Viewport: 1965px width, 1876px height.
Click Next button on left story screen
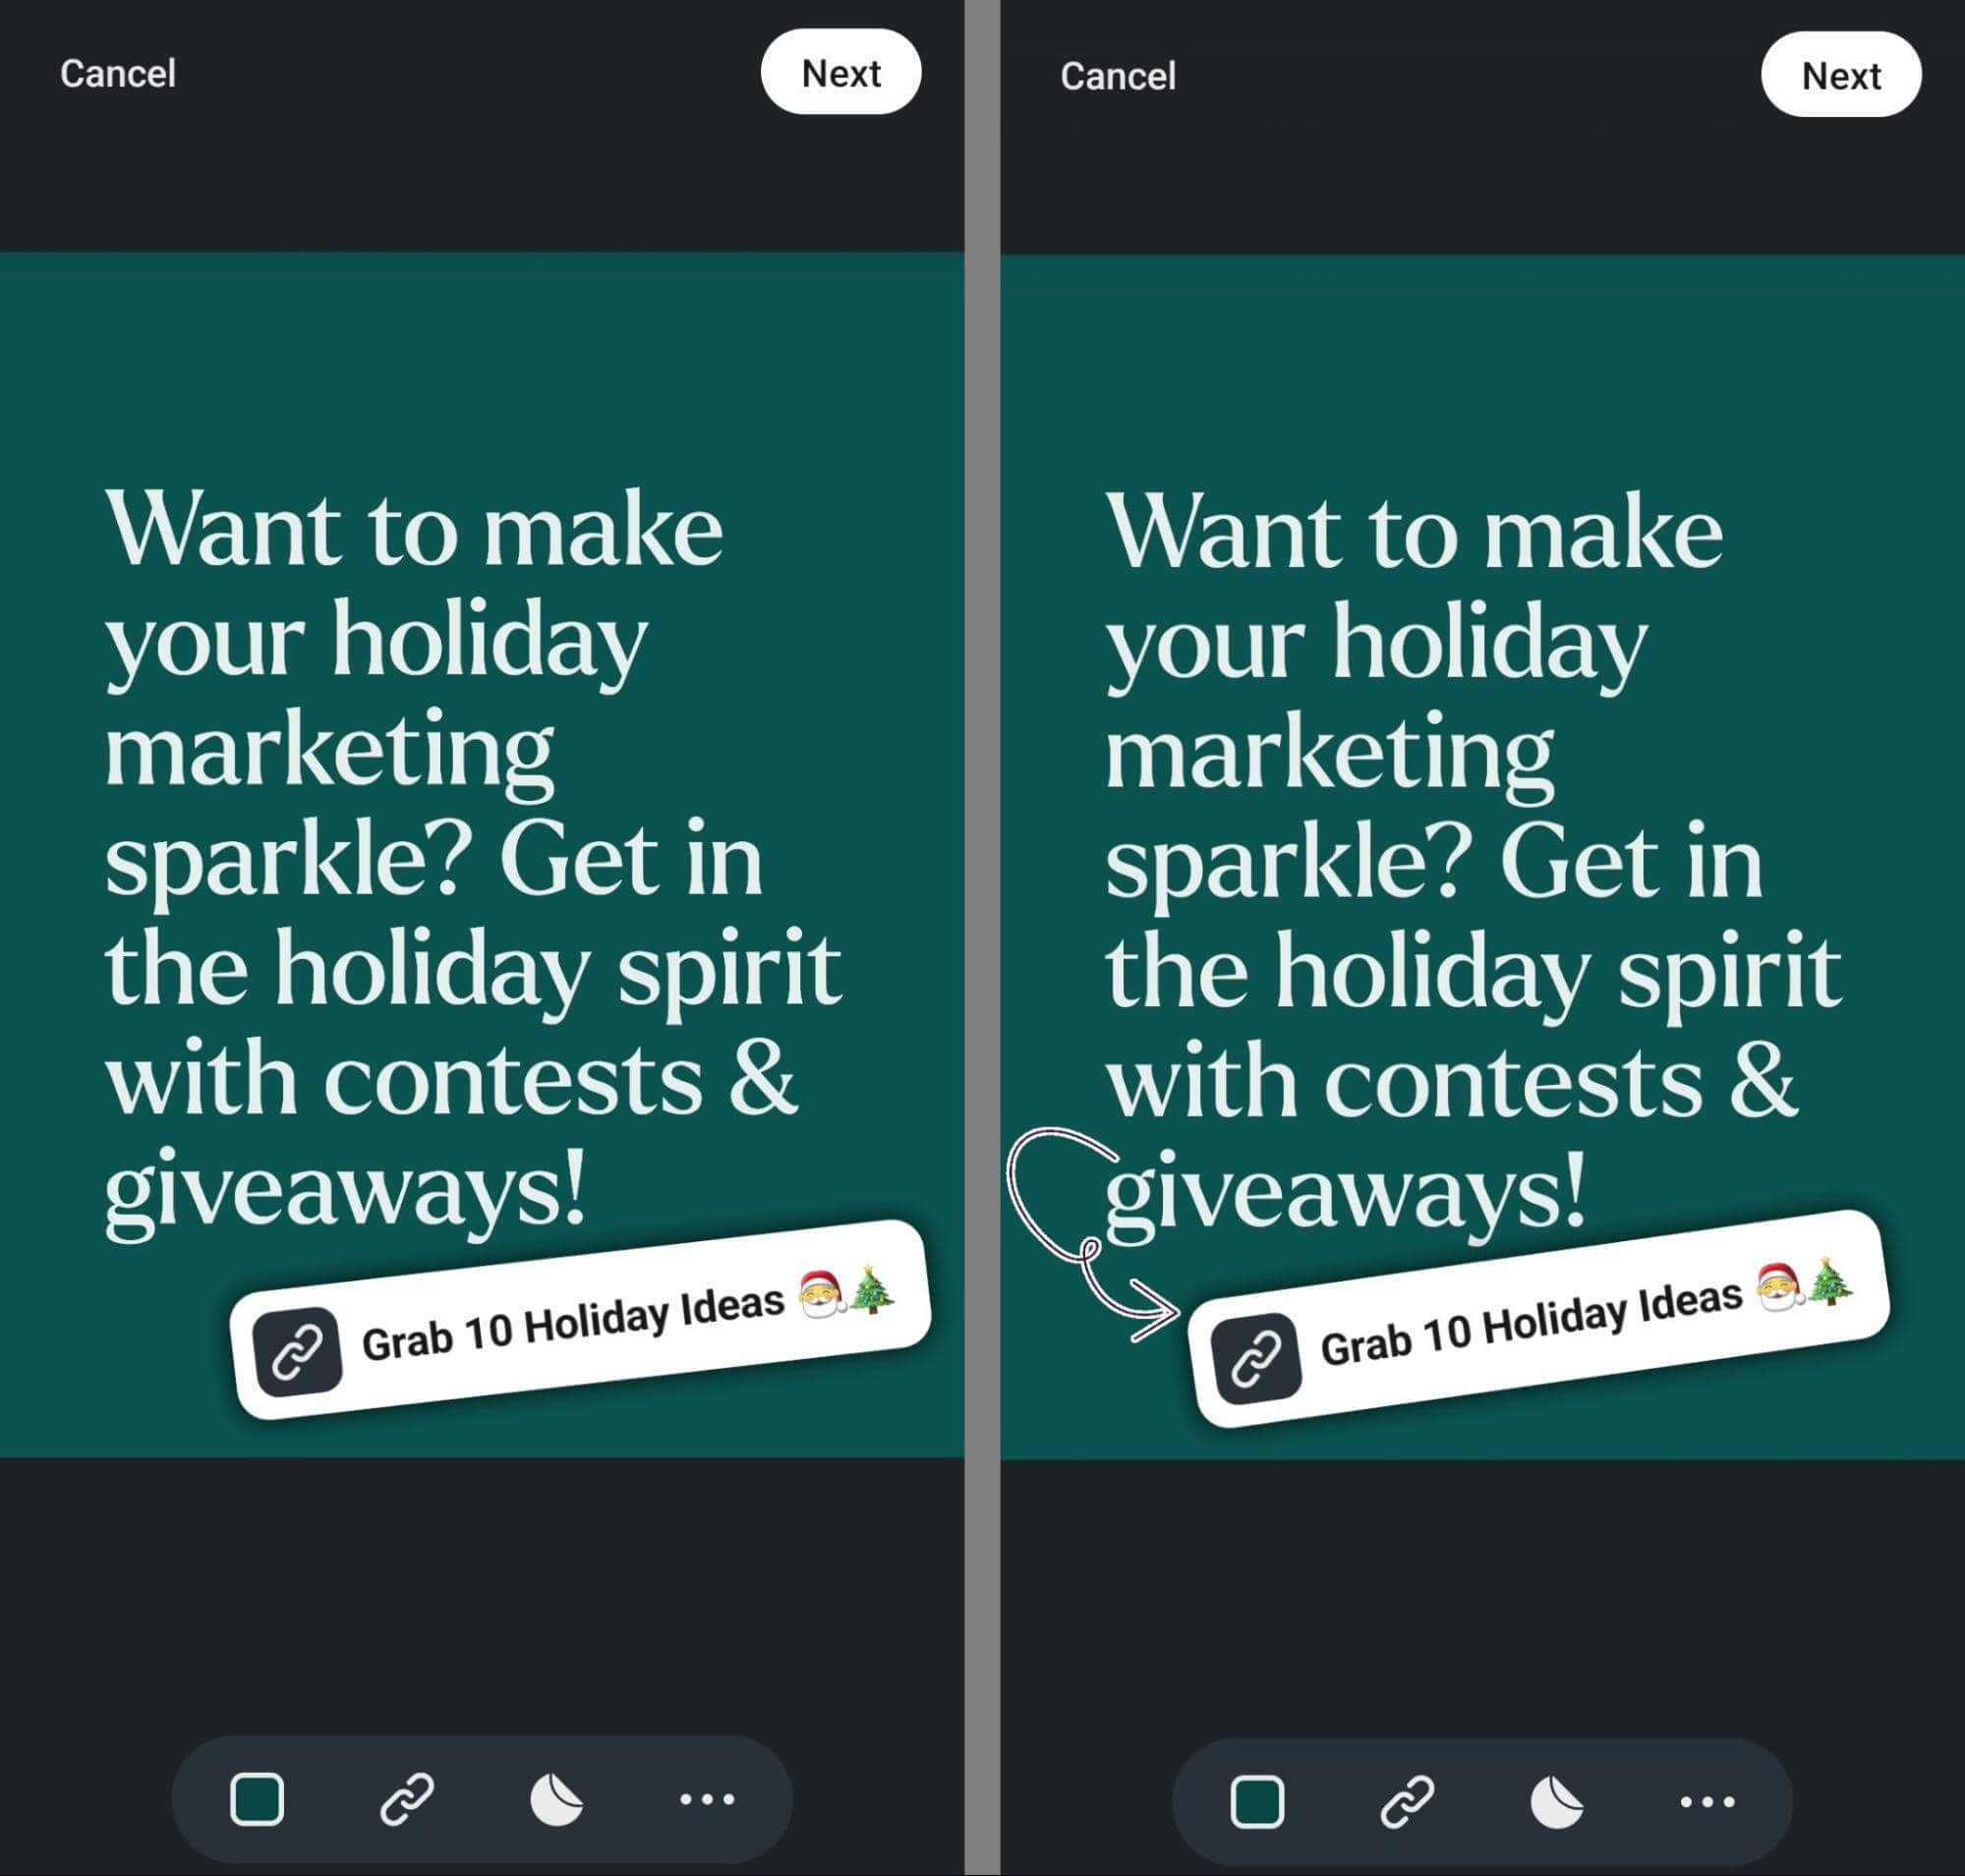[842, 72]
